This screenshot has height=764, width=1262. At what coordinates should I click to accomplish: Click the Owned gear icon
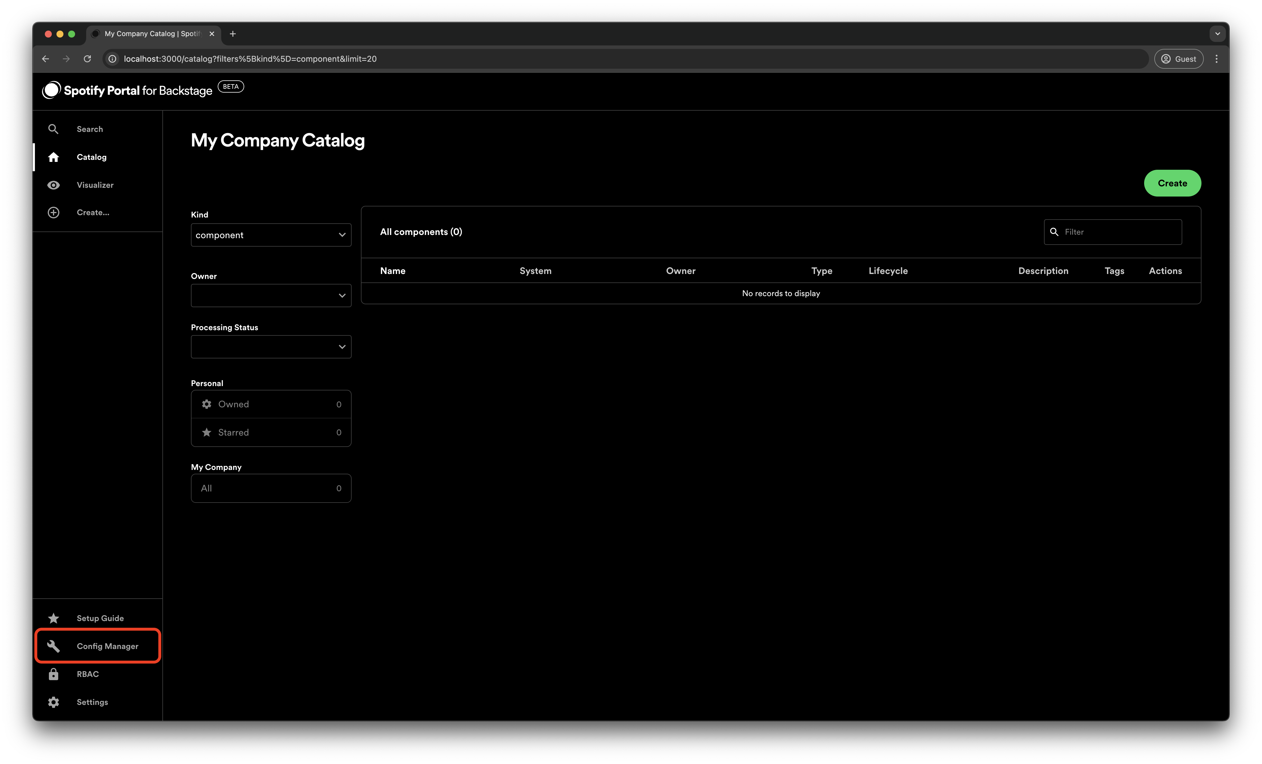[206, 404]
